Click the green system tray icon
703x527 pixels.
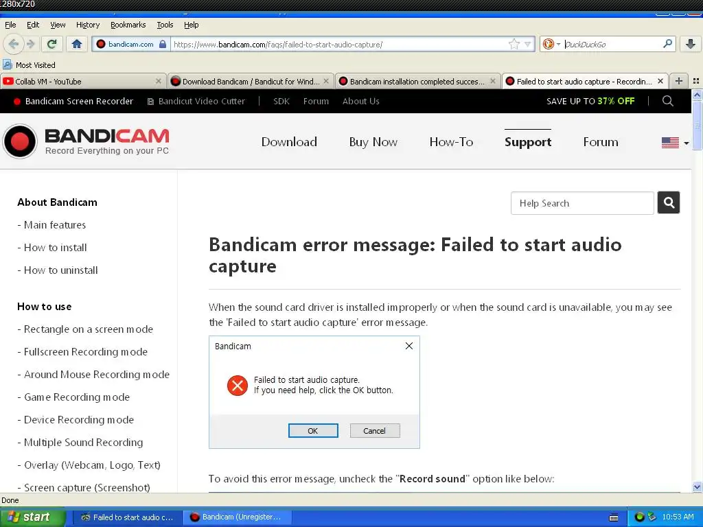click(639, 517)
